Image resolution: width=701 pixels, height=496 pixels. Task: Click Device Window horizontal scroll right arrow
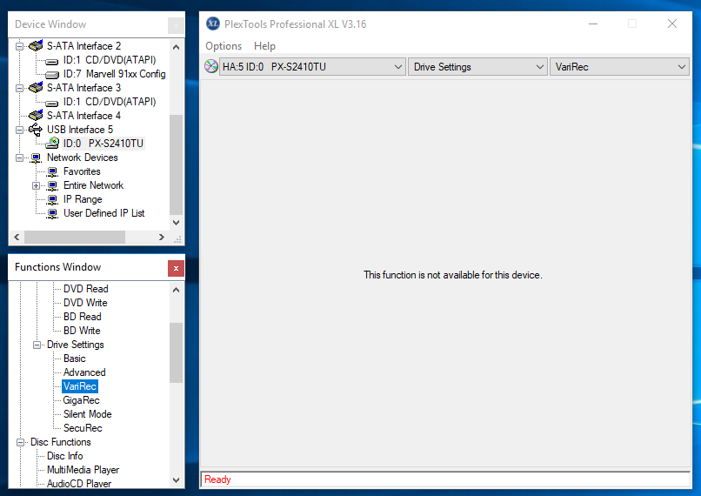(162, 237)
